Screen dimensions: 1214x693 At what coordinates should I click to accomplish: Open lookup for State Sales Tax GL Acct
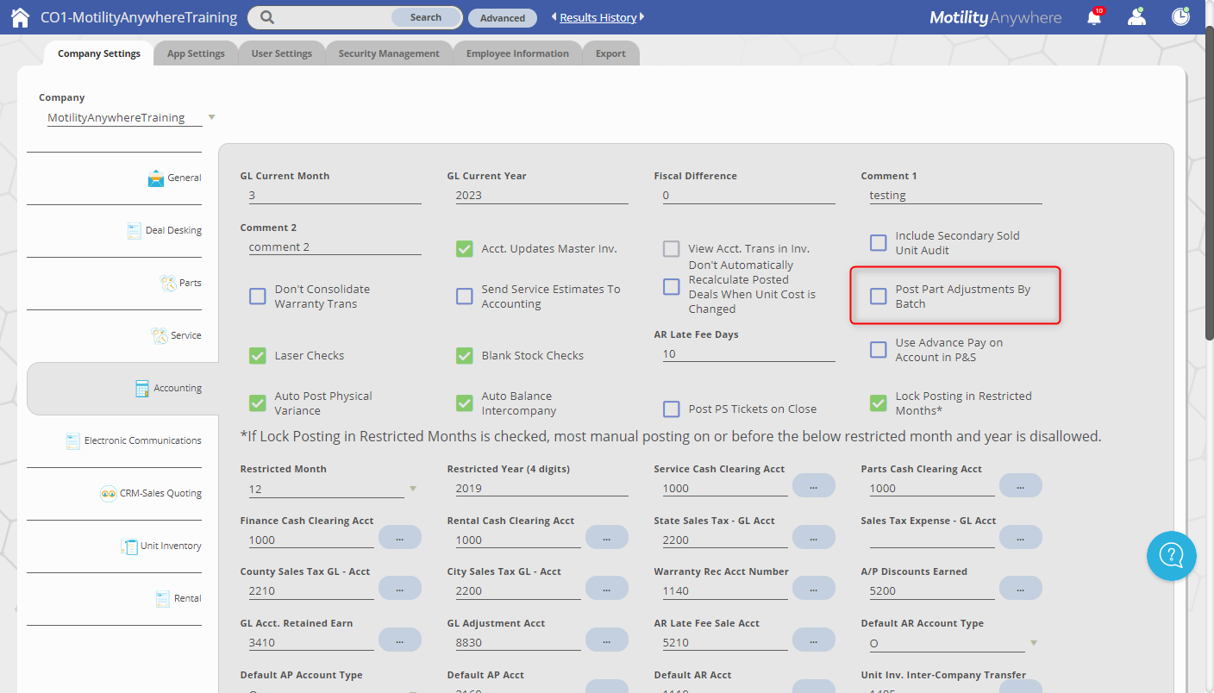[813, 537]
